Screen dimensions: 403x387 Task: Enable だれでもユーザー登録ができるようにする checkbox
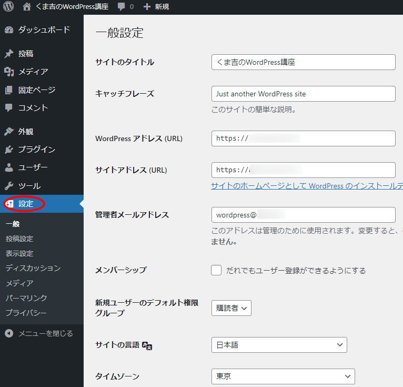(x=216, y=270)
